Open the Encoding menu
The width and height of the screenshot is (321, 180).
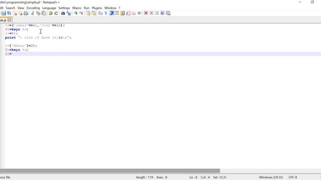[x=33, y=8]
